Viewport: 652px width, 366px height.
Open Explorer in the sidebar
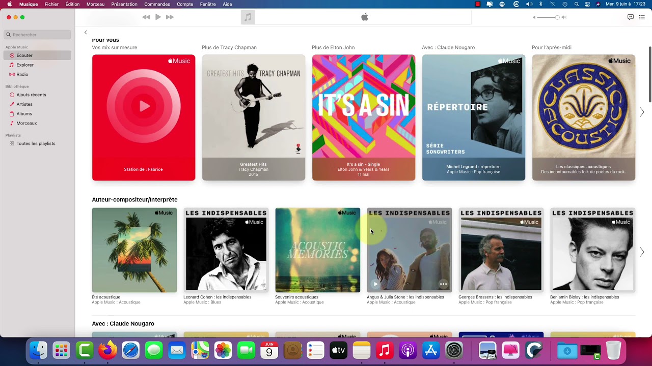coord(38,65)
